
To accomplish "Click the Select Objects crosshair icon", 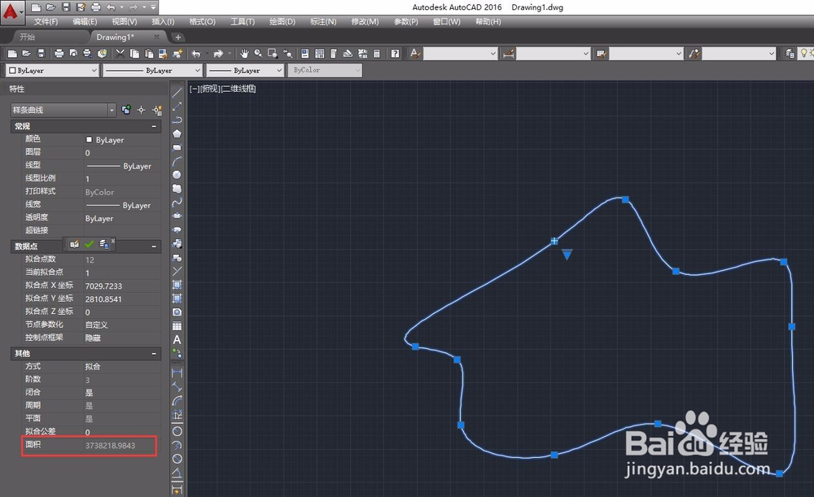I will pyautogui.click(x=141, y=110).
